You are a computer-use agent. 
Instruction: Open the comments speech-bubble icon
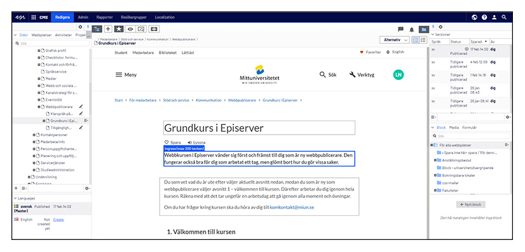click(x=400, y=29)
